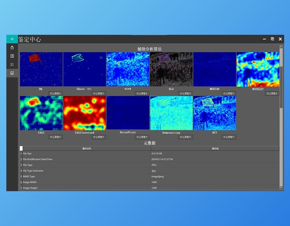
Task: Click the principle button under CAGI
Action: coord(56,137)
